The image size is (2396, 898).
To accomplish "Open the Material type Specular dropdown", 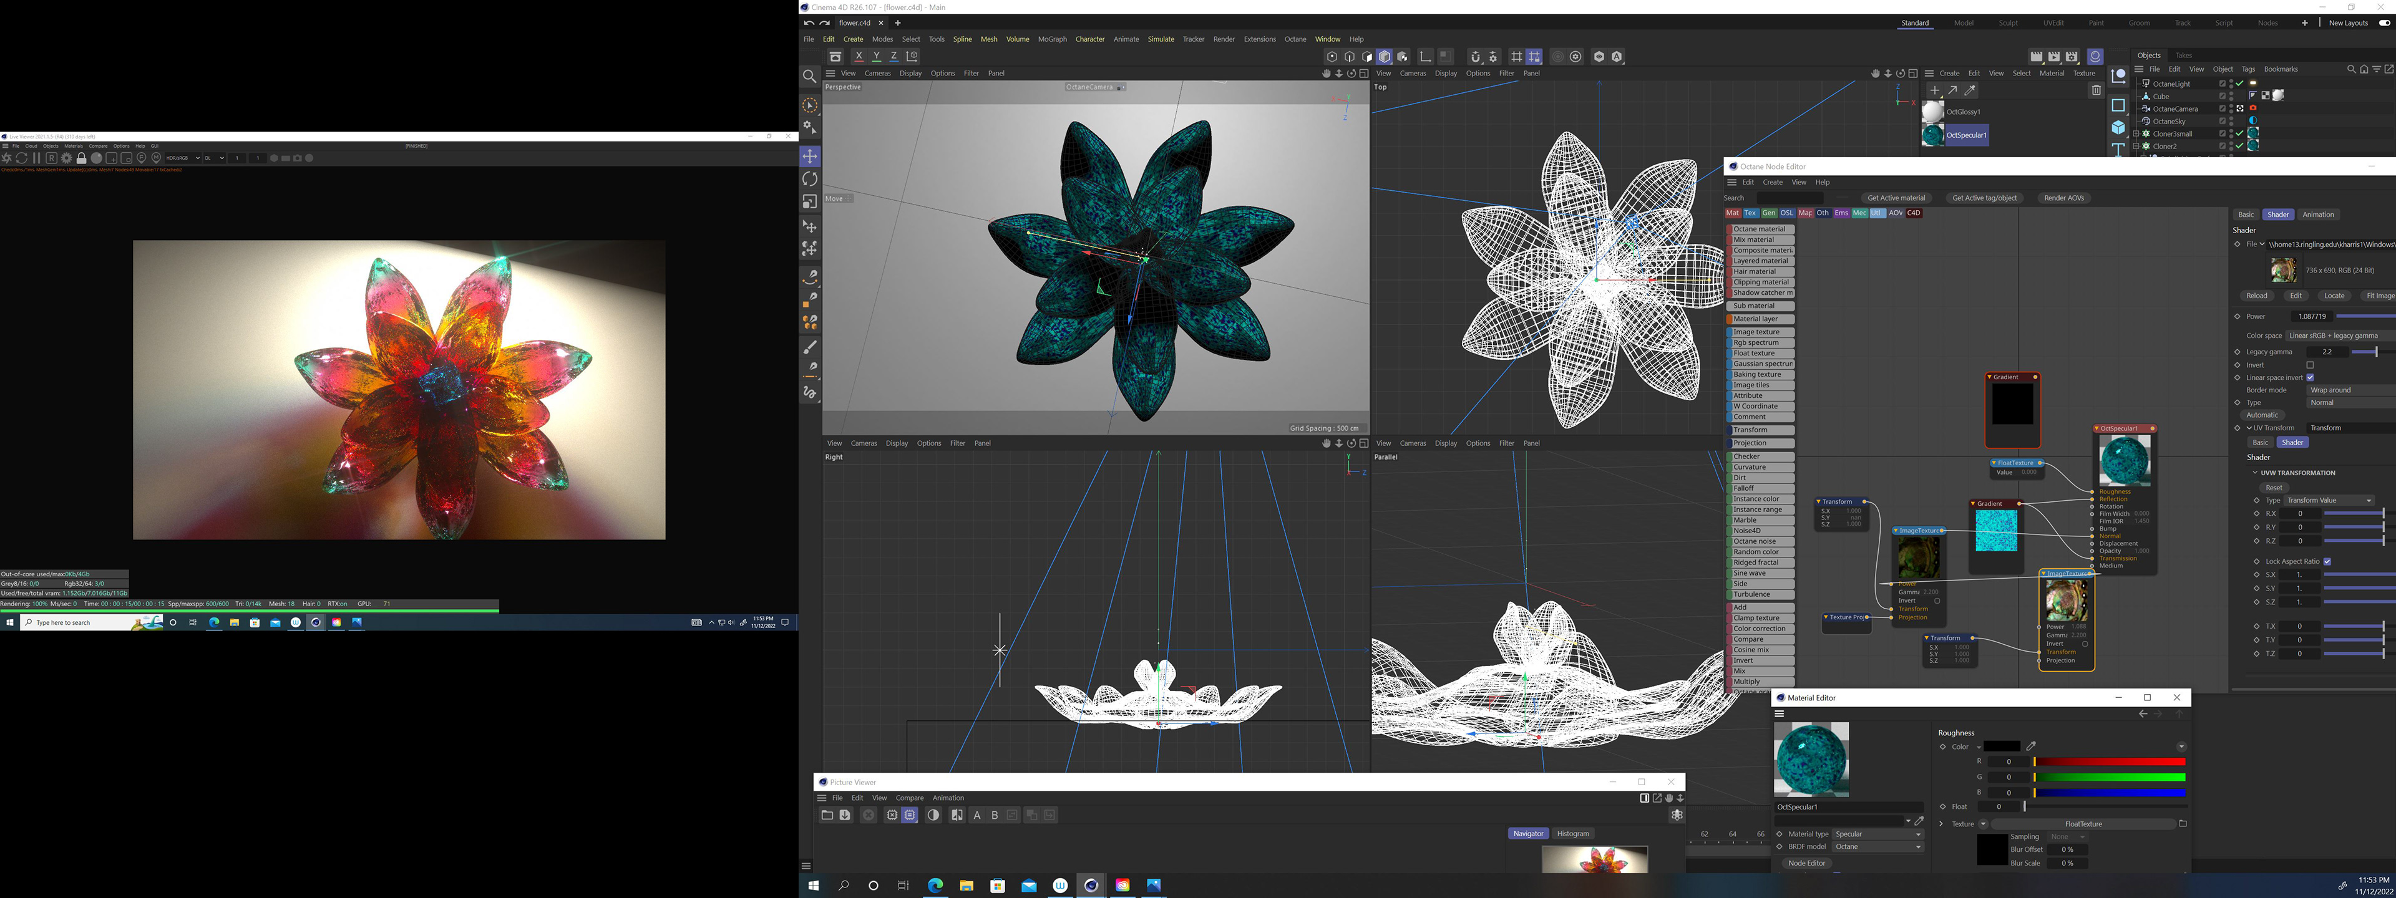I will (1877, 834).
